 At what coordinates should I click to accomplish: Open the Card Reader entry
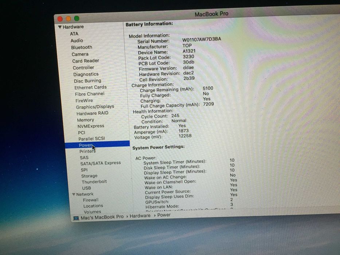pos(86,61)
